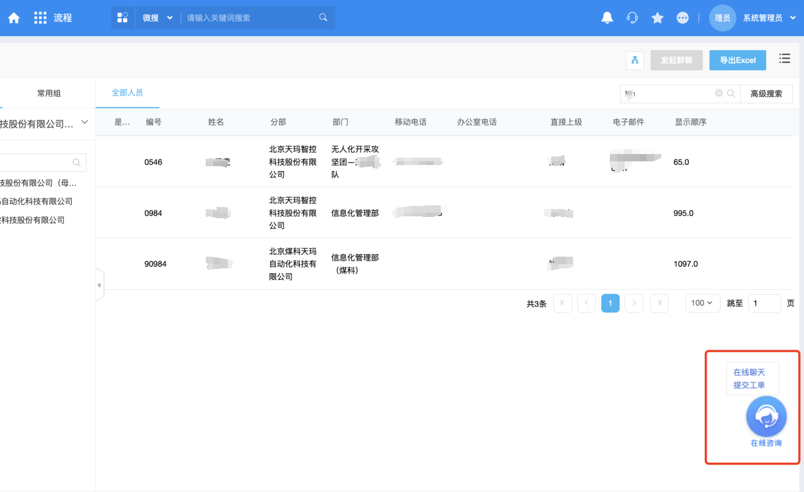Clear the staff search field text
The image size is (804, 492).
pyautogui.click(x=719, y=94)
